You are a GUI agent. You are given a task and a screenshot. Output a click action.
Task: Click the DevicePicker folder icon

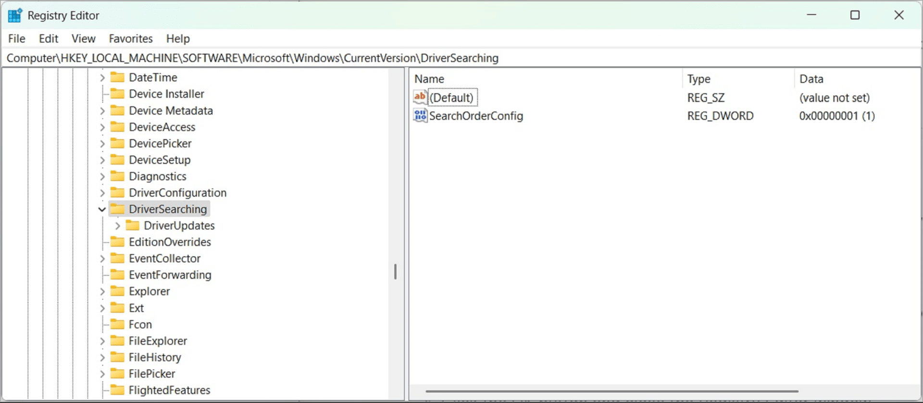tap(117, 143)
